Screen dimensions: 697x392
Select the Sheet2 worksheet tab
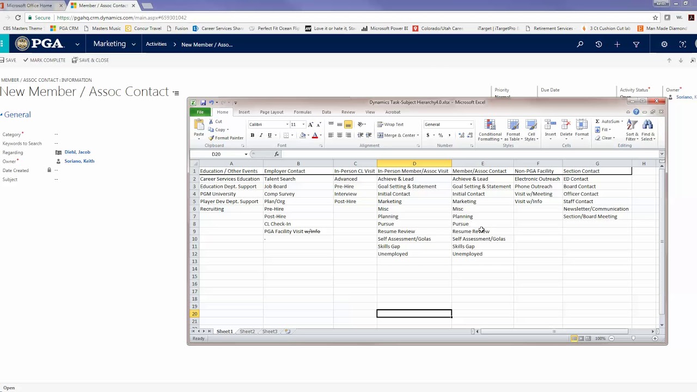pos(247,331)
